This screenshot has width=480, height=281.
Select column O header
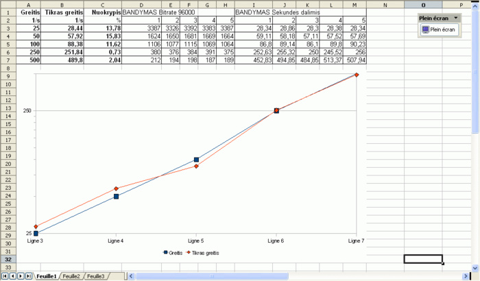[x=423, y=5]
